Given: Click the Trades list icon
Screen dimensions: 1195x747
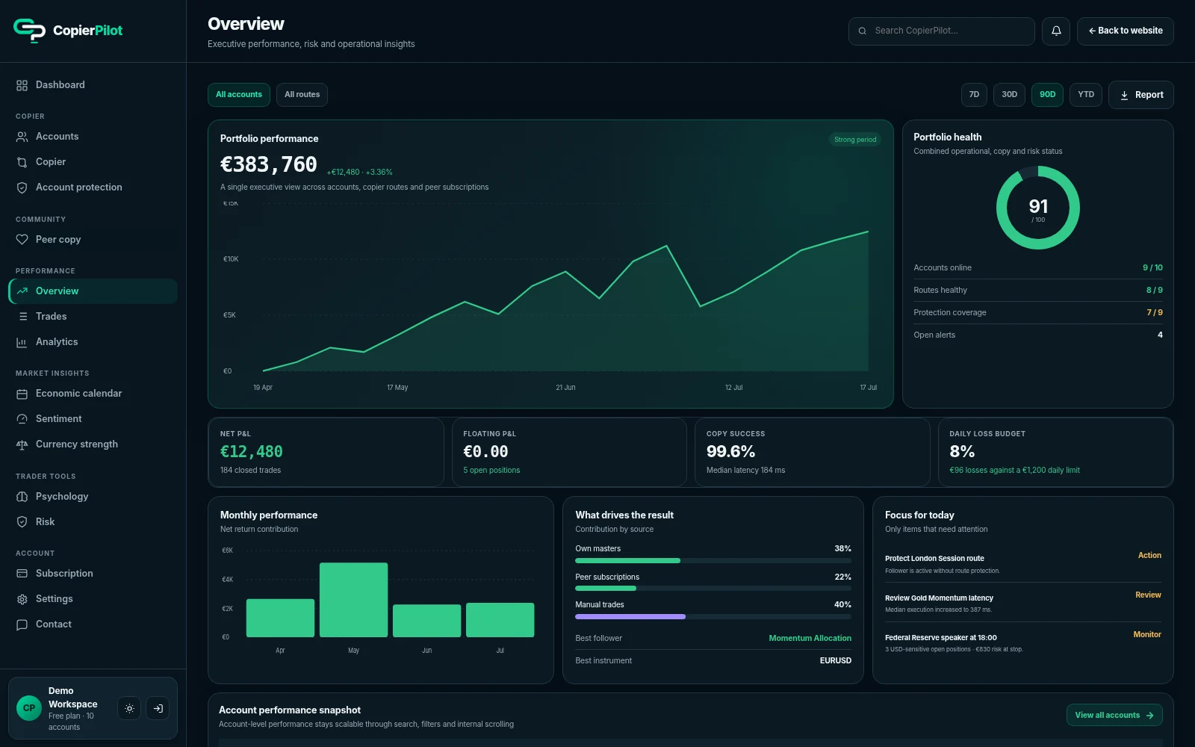Looking at the screenshot, I should [x=22, y=317].
